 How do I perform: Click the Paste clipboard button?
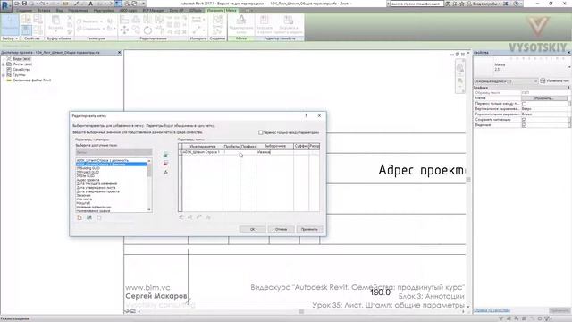coord(55,23)
